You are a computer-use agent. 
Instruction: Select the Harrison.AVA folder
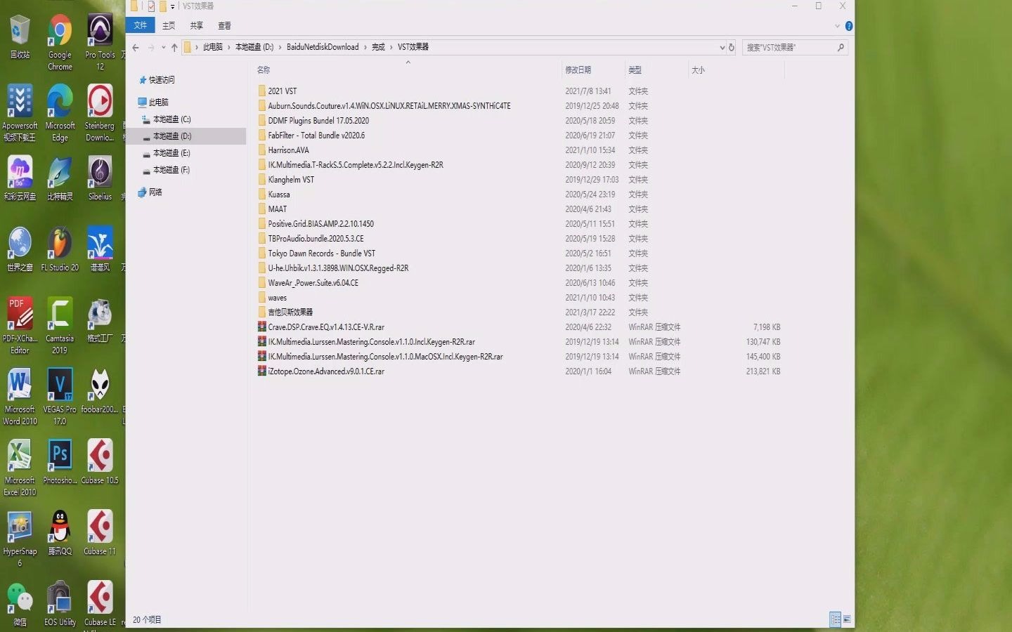click(x=288, y=150)
